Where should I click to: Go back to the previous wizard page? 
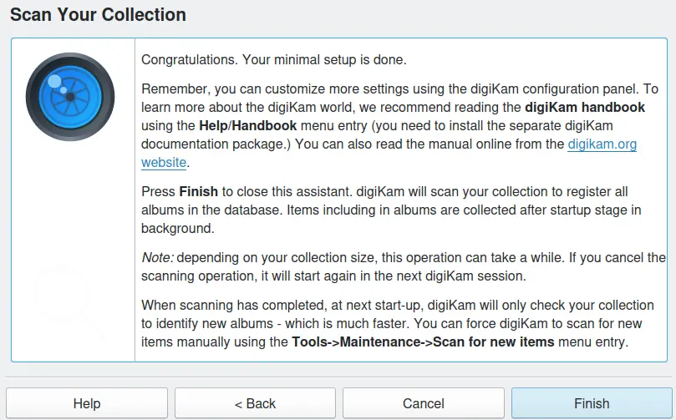[x=255, y=403]
